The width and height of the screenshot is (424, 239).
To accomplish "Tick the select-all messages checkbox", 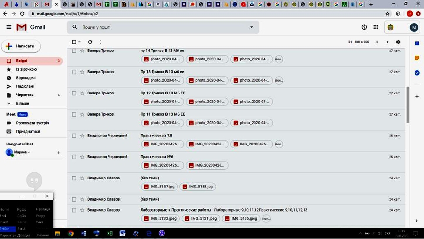I will tap(74, 42).
